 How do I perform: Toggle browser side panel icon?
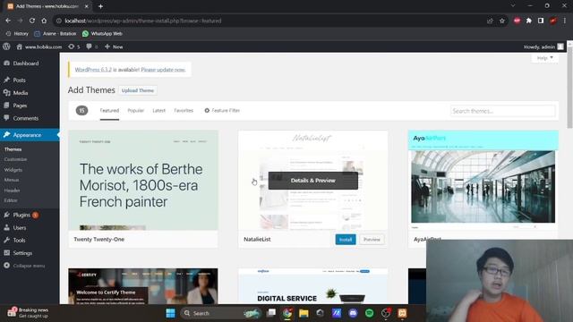[541, 21]
